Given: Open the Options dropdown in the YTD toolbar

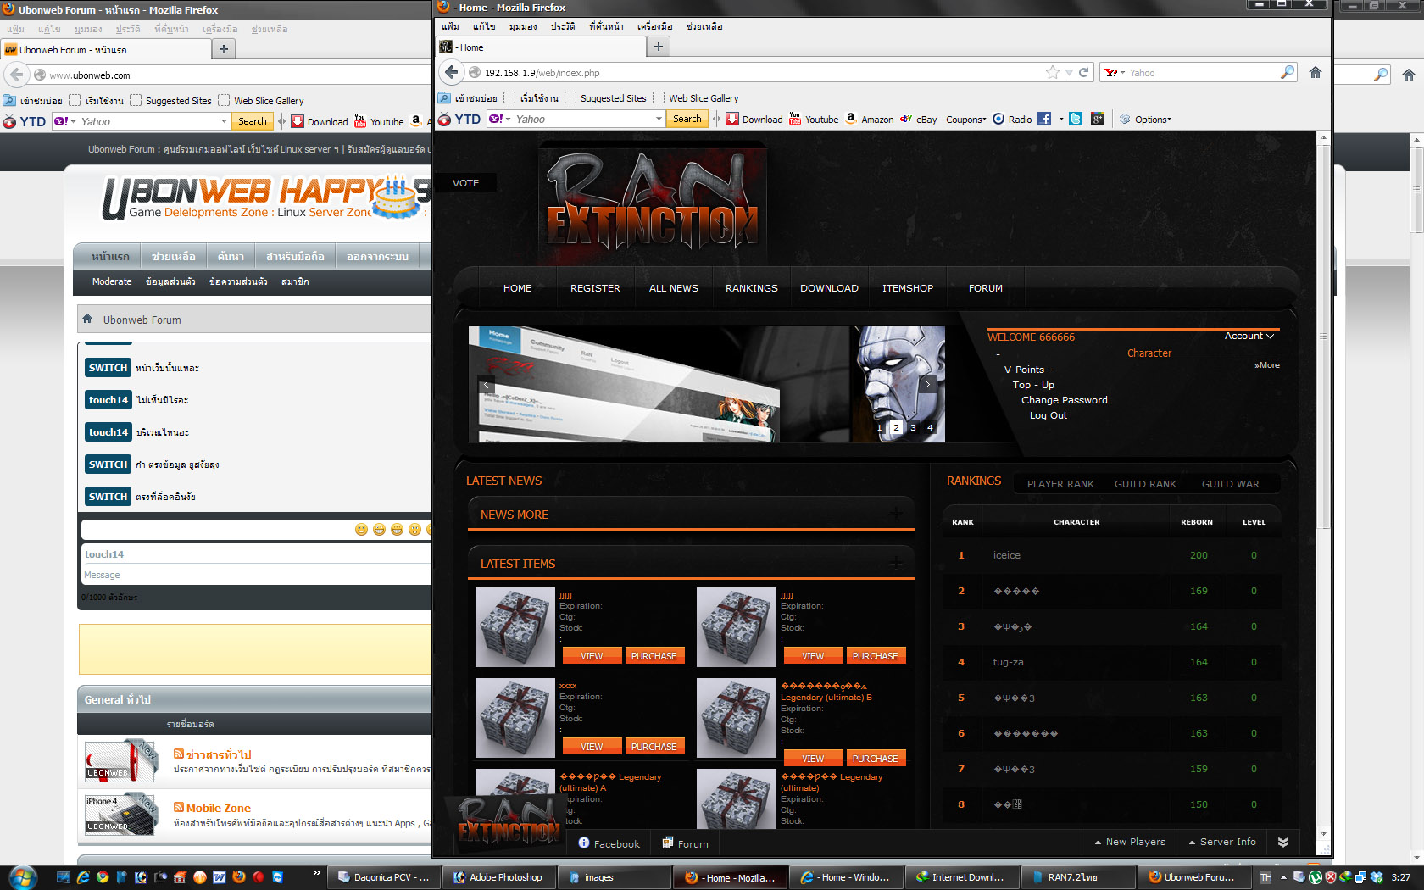Looking at the screenshot, I should [x=1146, y=120].
